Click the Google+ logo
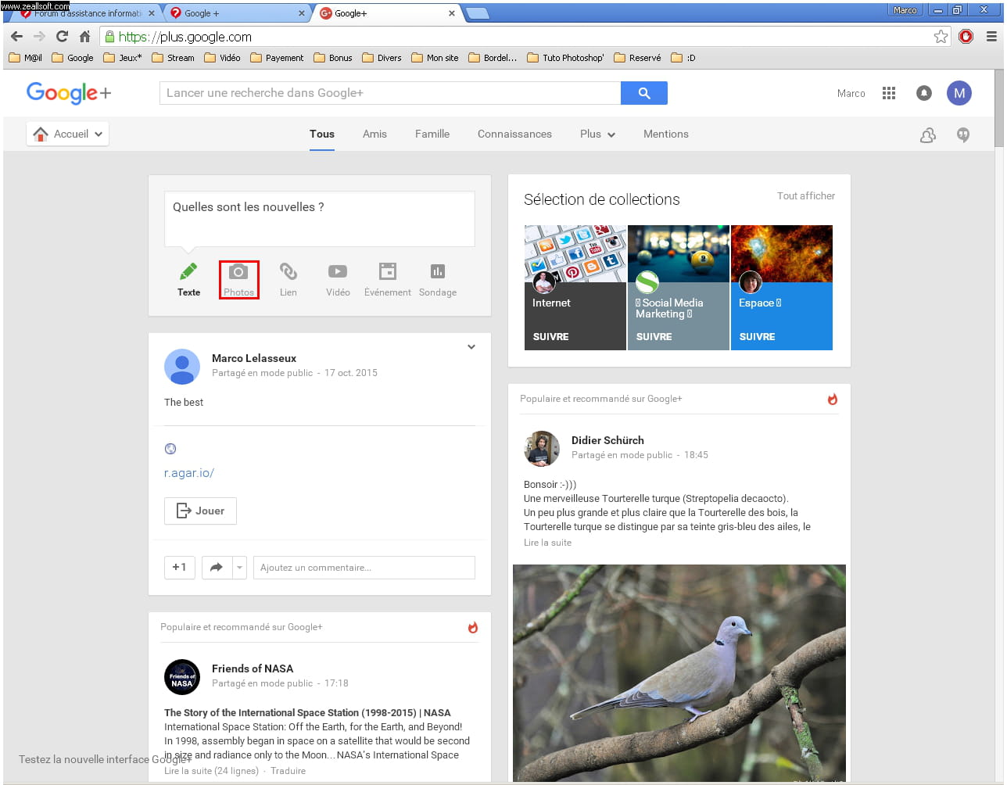The image size is (1007, 785). 69,93
